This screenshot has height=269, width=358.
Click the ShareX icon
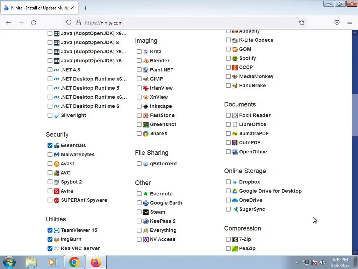coord(146,133)
